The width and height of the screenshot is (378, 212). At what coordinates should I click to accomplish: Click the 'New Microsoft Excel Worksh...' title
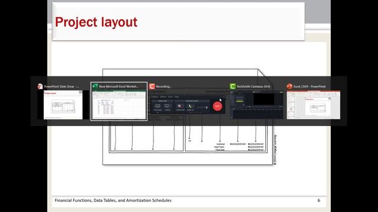click(119, 87)
